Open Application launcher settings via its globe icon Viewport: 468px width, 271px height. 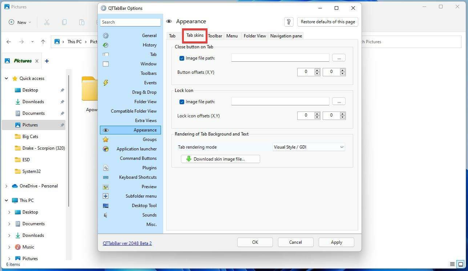tap(106, 149)
